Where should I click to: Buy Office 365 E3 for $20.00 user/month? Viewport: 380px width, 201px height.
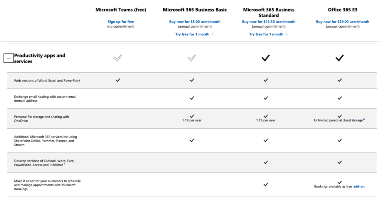343,21
